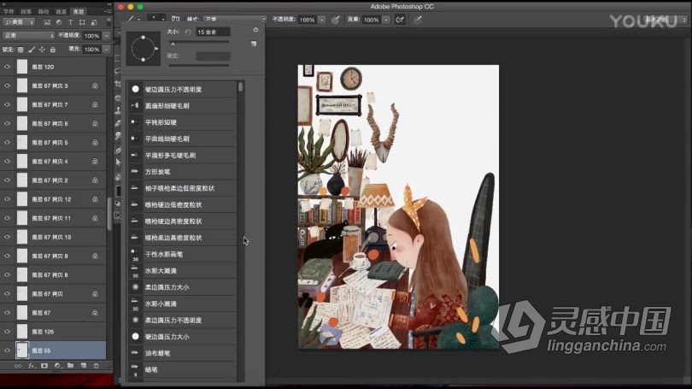
Task: Restore the brush to its original size
Action: 188,32
